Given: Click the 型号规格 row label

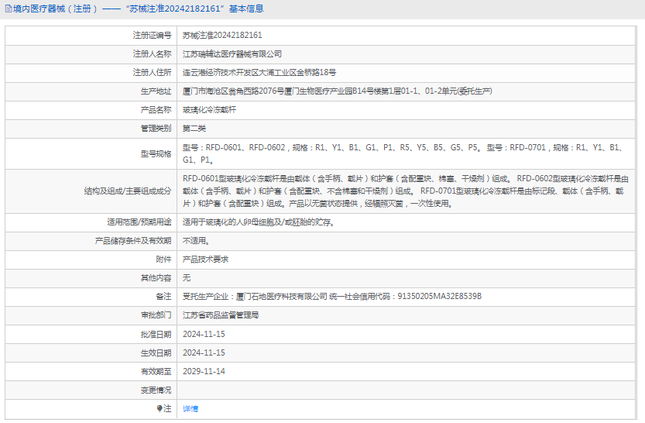Looking at the screenshot, I should [156, 154].
